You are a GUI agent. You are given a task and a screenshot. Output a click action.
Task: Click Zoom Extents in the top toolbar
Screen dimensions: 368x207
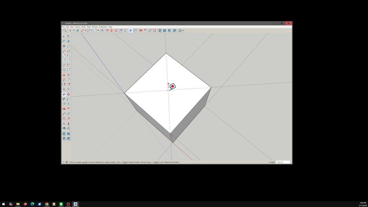click(154, 30)
